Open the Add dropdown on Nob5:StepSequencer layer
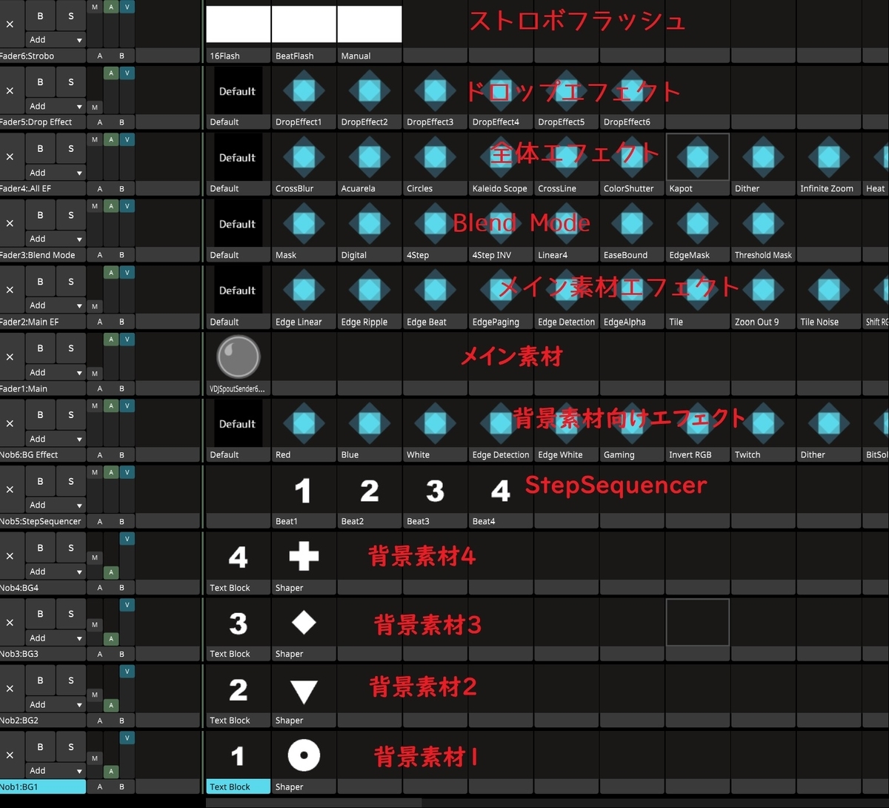This screenshot has width=889, height=808. click(x=56, y=505)
